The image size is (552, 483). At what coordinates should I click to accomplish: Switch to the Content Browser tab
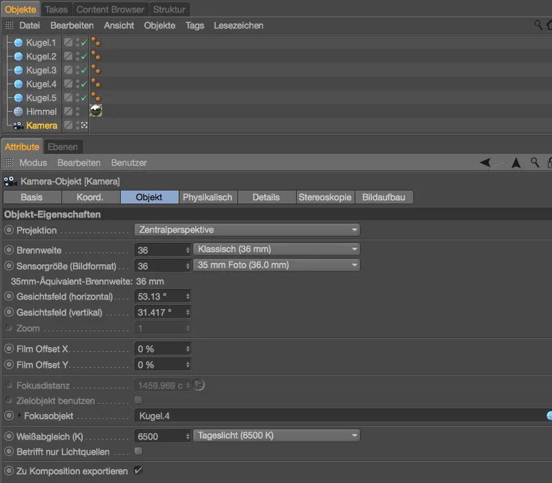(110, 10)
